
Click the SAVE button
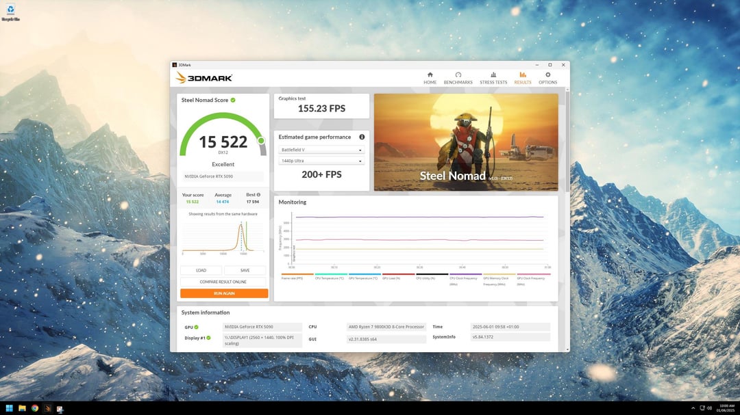(x=245, y=270)
